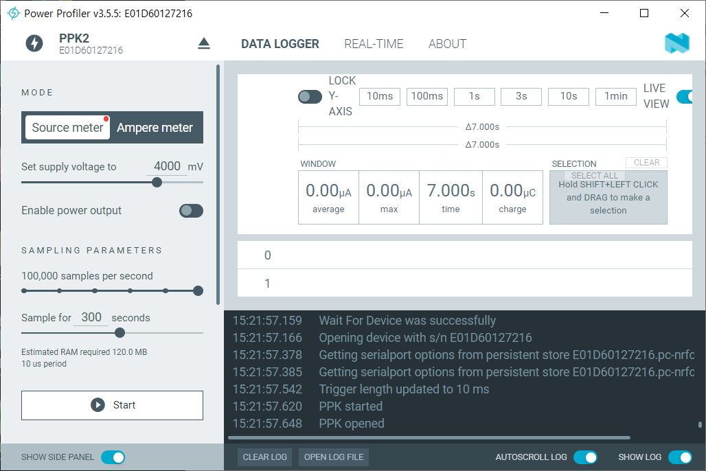This screenshot has height=471, width=706.
Task: Set time window to 1min
Action: click(x=616, y=96)
